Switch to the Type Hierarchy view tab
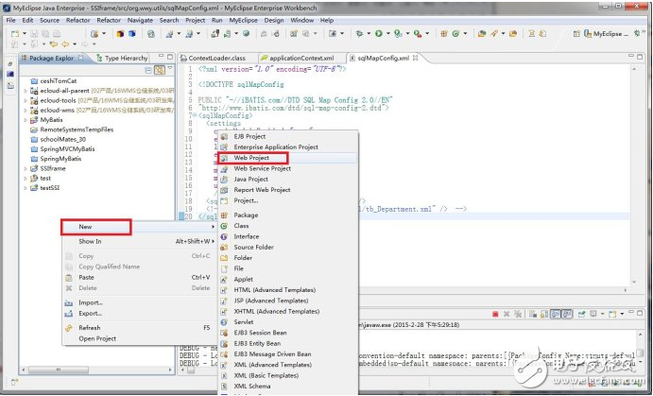The height and width of the screenshot is (396, 653). point(125,58)
